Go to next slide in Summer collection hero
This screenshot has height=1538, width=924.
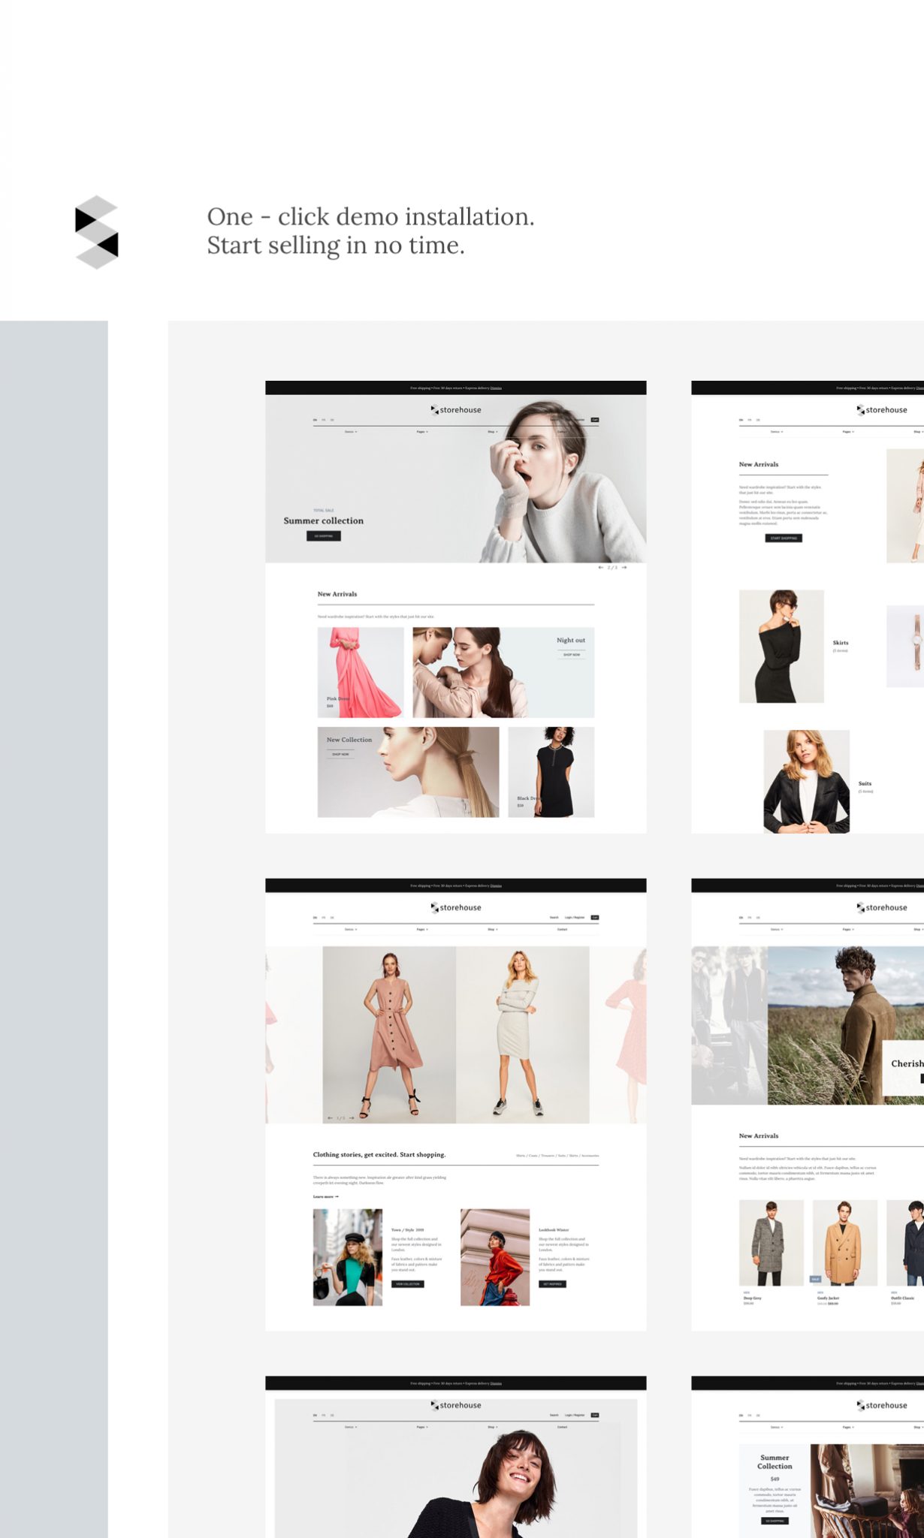624,568
